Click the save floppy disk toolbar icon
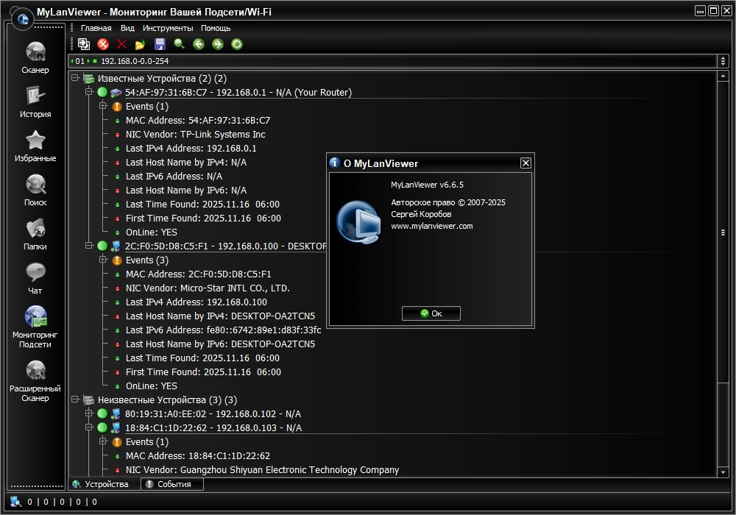Screen dimensions: 736x515 click(x=160, y=44)
